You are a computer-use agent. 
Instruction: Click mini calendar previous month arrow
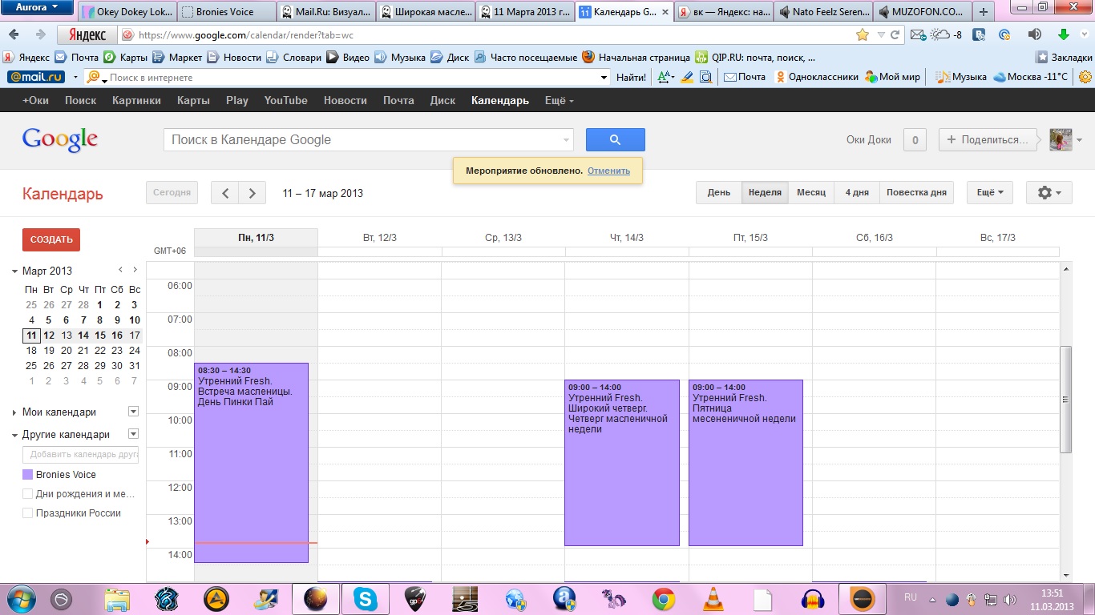pos(120,270)
